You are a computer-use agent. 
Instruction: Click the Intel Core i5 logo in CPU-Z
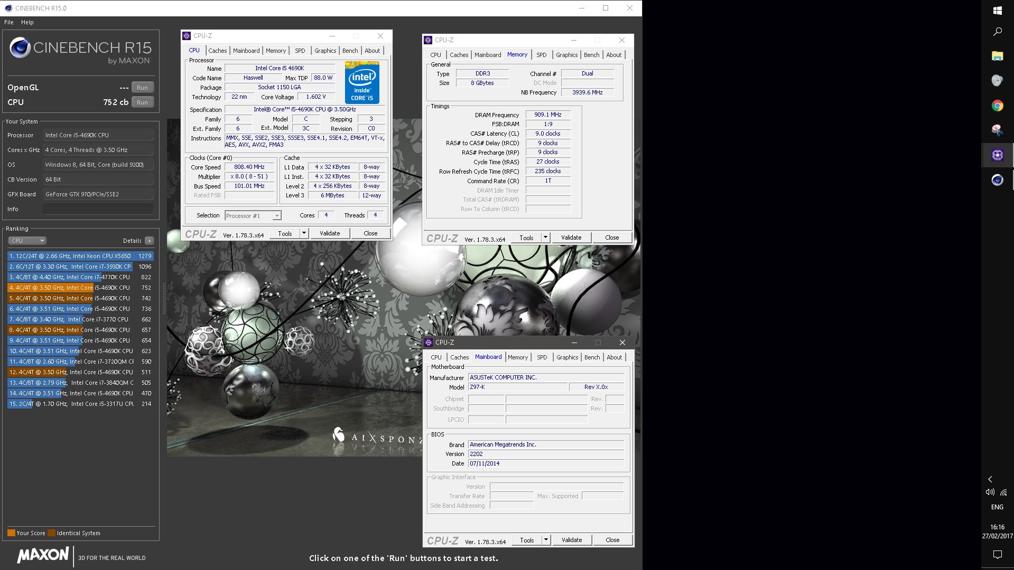pyautogui.click(x=362, y=82)
